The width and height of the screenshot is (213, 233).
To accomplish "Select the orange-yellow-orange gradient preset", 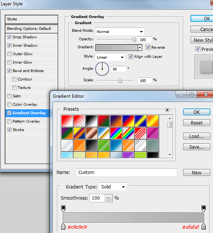I will click(x=153, y=121).
